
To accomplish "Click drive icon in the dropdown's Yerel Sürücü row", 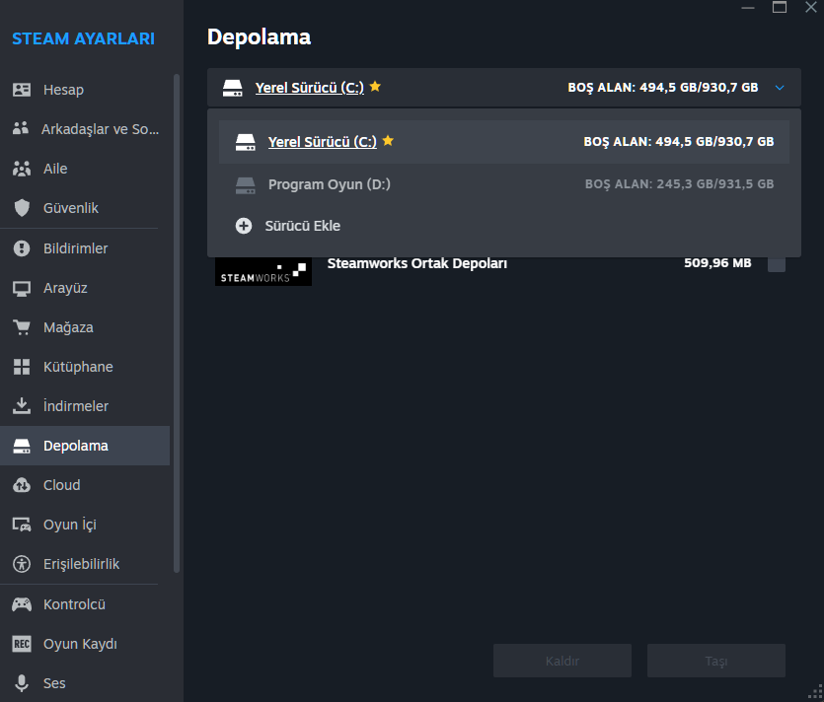I will (246, 142).
